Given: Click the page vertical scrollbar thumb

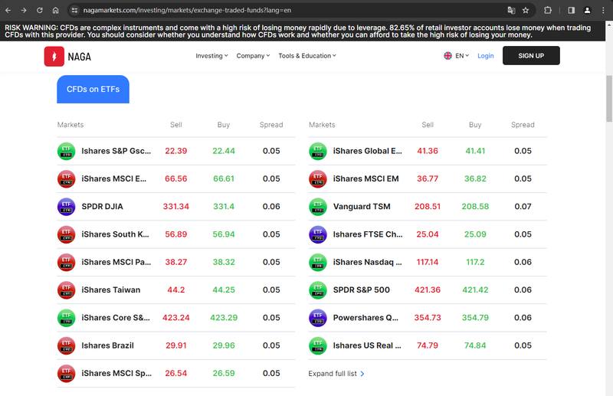Looking at the screenshot, I should (x=609, y=99).
